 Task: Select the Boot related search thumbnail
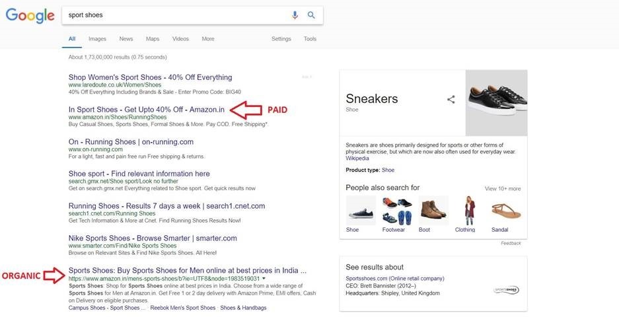[433, 211]
